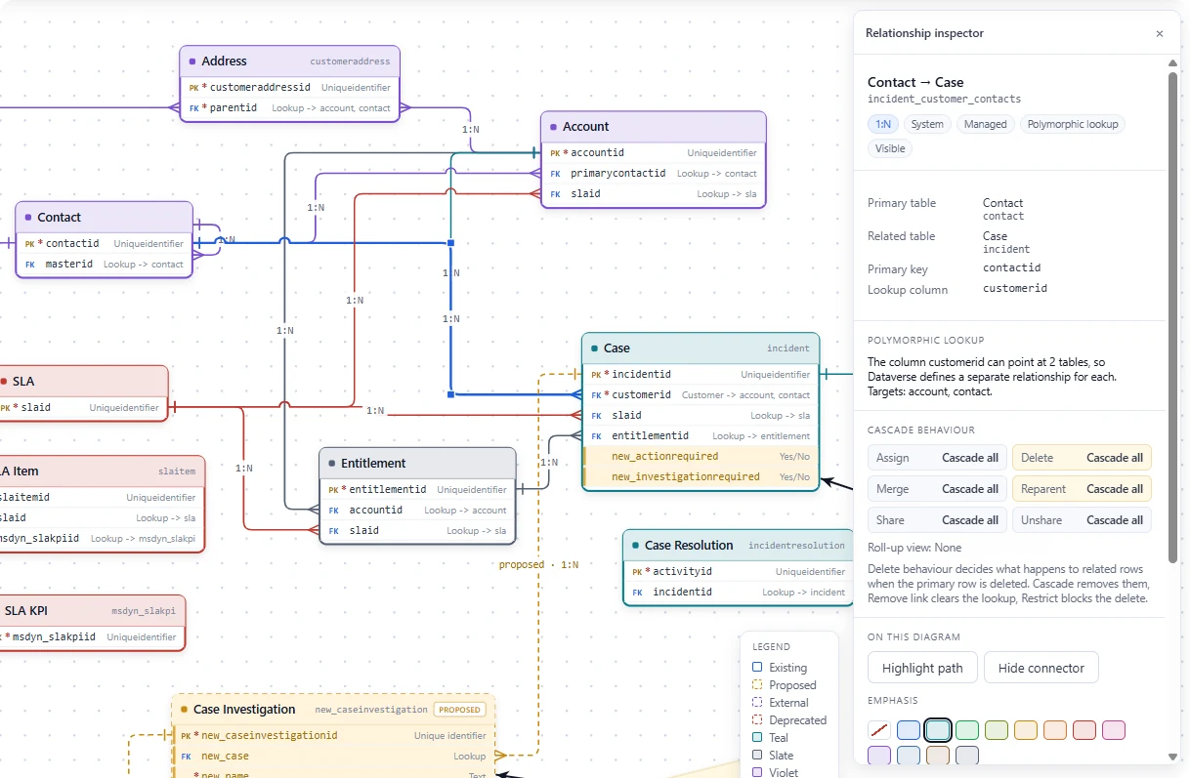The height and width of the screenshot is (778, 1190).
Task: Click the PK badge beside new_caseinvestigationid
Action: click(186, 736)
